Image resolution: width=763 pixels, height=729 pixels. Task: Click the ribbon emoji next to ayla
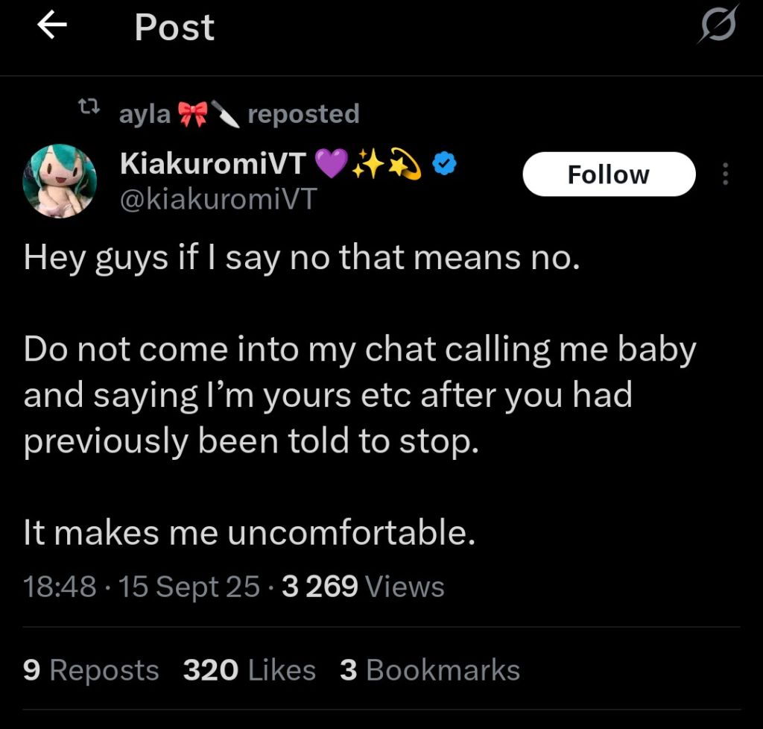coord(192,114)
